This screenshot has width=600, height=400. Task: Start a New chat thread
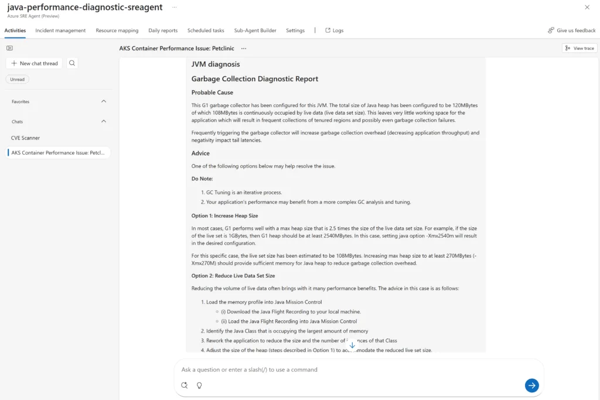[x=33, y=63]
